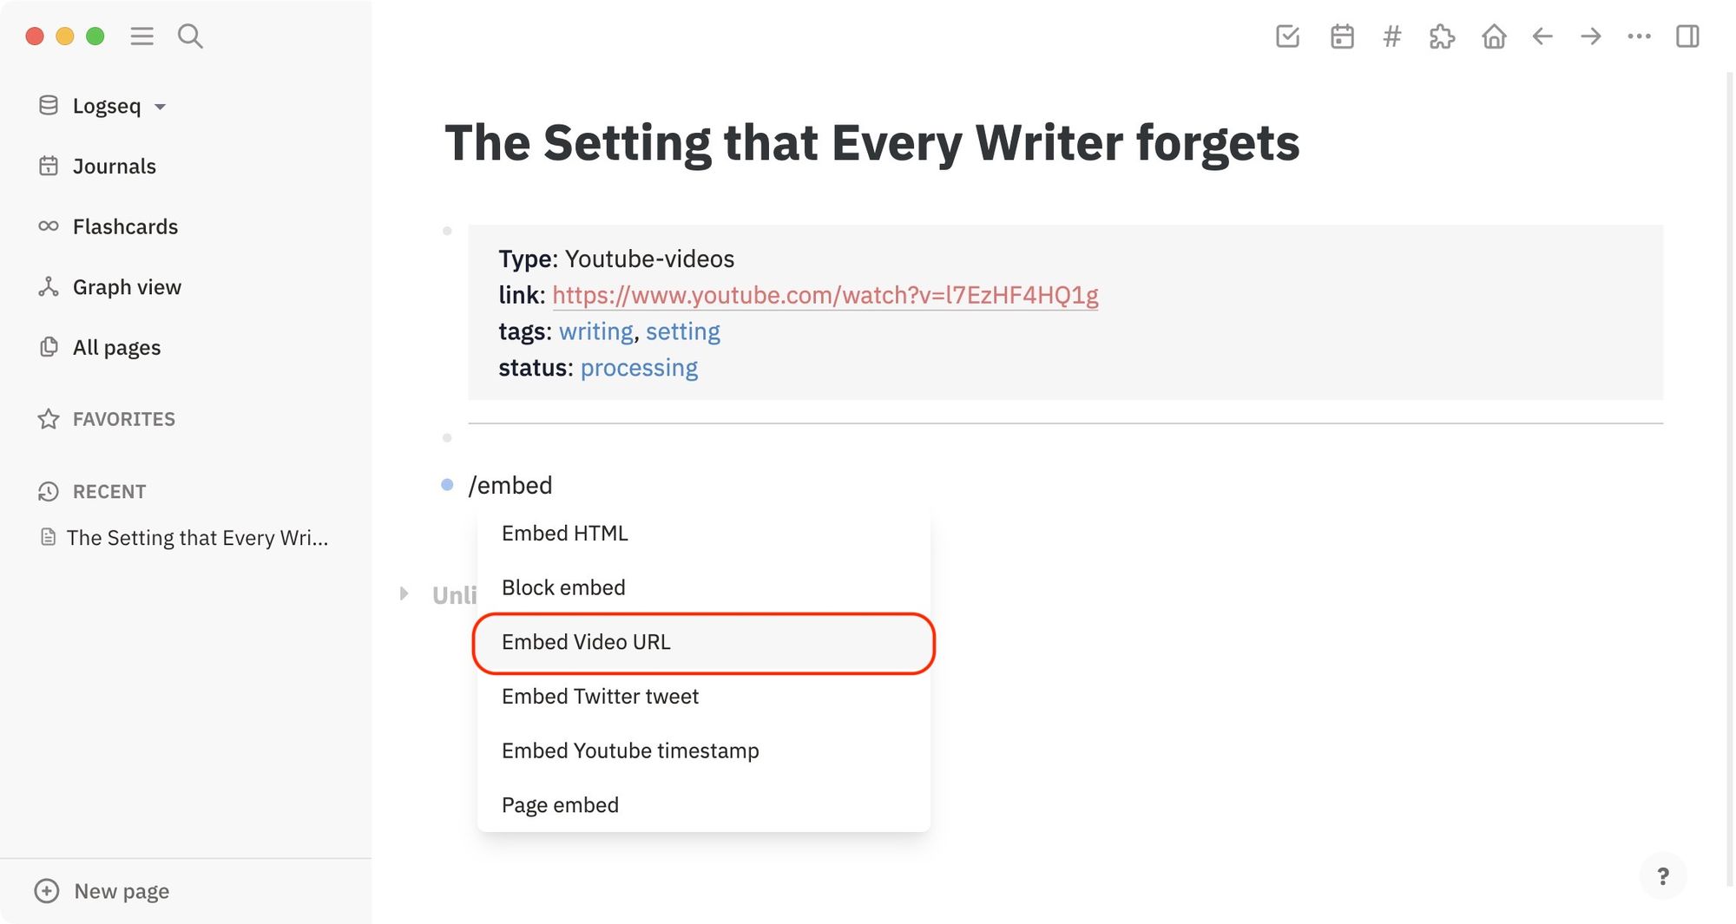Select Embed Video URL from the menu
1736x924 pixels.
tap(585, 642)
